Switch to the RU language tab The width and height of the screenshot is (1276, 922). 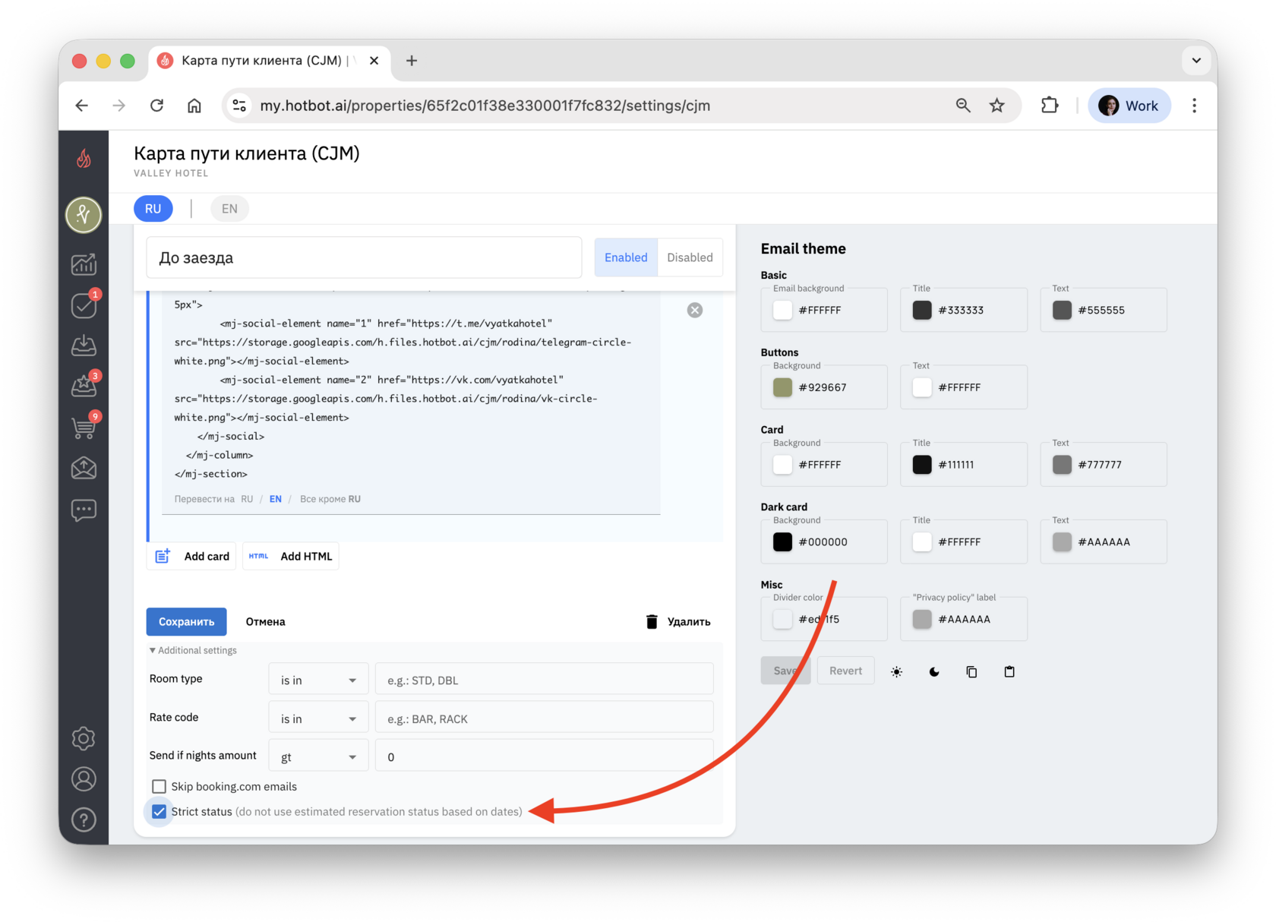pyautogui.click(x=153, y=209)
